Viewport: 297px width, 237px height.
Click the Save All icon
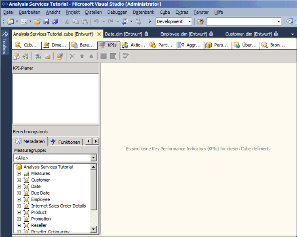click(x=55, y=21)
